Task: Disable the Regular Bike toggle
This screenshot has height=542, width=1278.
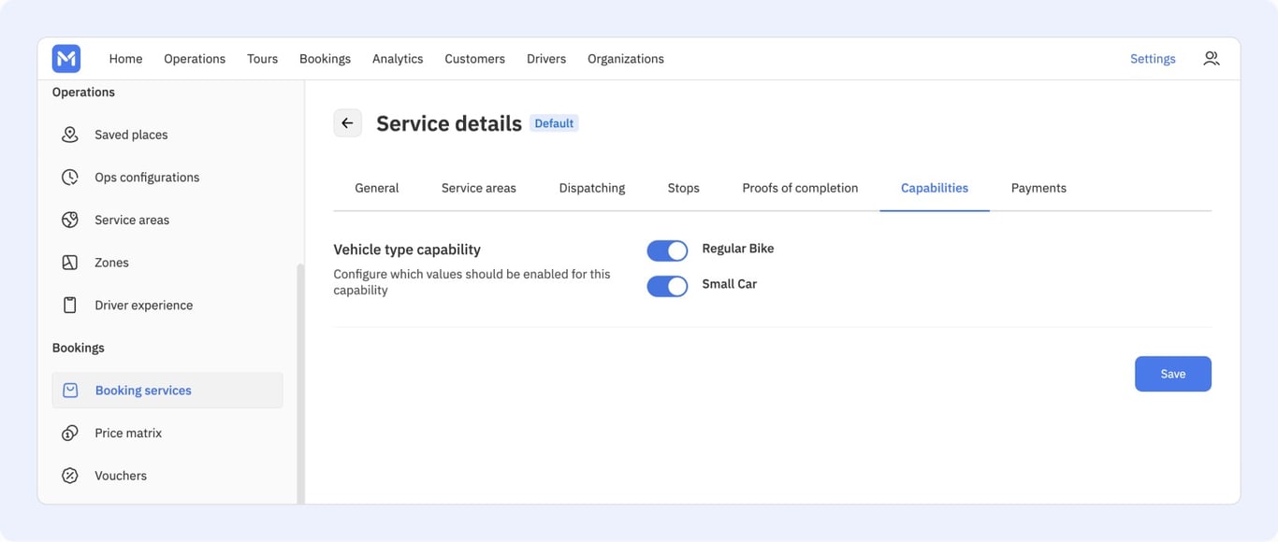Action: (x=667, y=250)
